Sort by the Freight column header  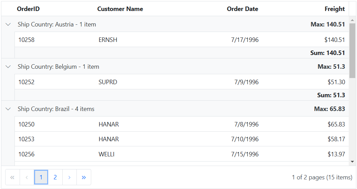(334, 9)
